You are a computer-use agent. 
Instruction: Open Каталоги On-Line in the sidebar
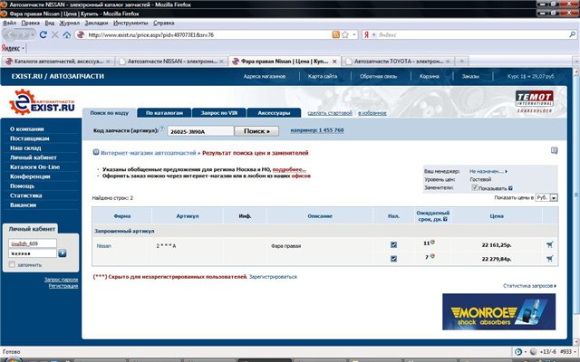(34, 167)
